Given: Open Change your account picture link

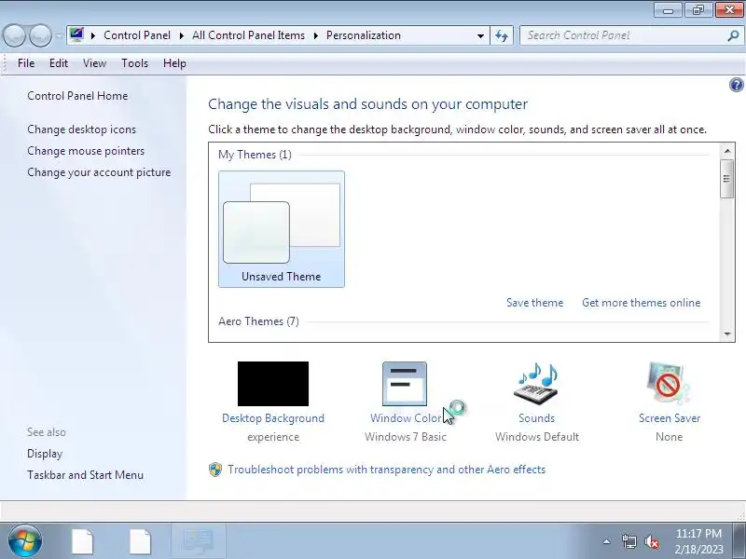Looking at the screenshot, I should coord(99,172).
